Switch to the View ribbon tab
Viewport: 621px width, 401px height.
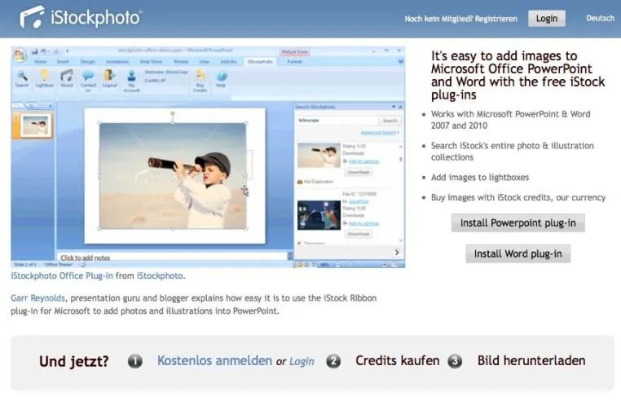(204, 61)
